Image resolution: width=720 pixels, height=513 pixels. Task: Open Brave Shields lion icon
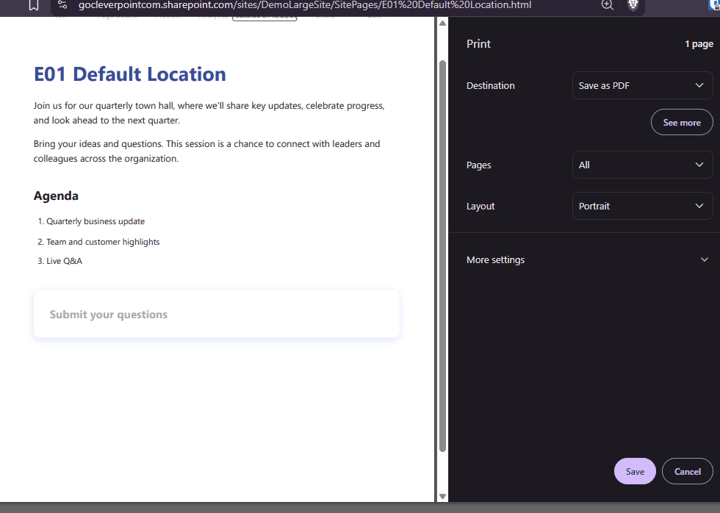point(633,5)
